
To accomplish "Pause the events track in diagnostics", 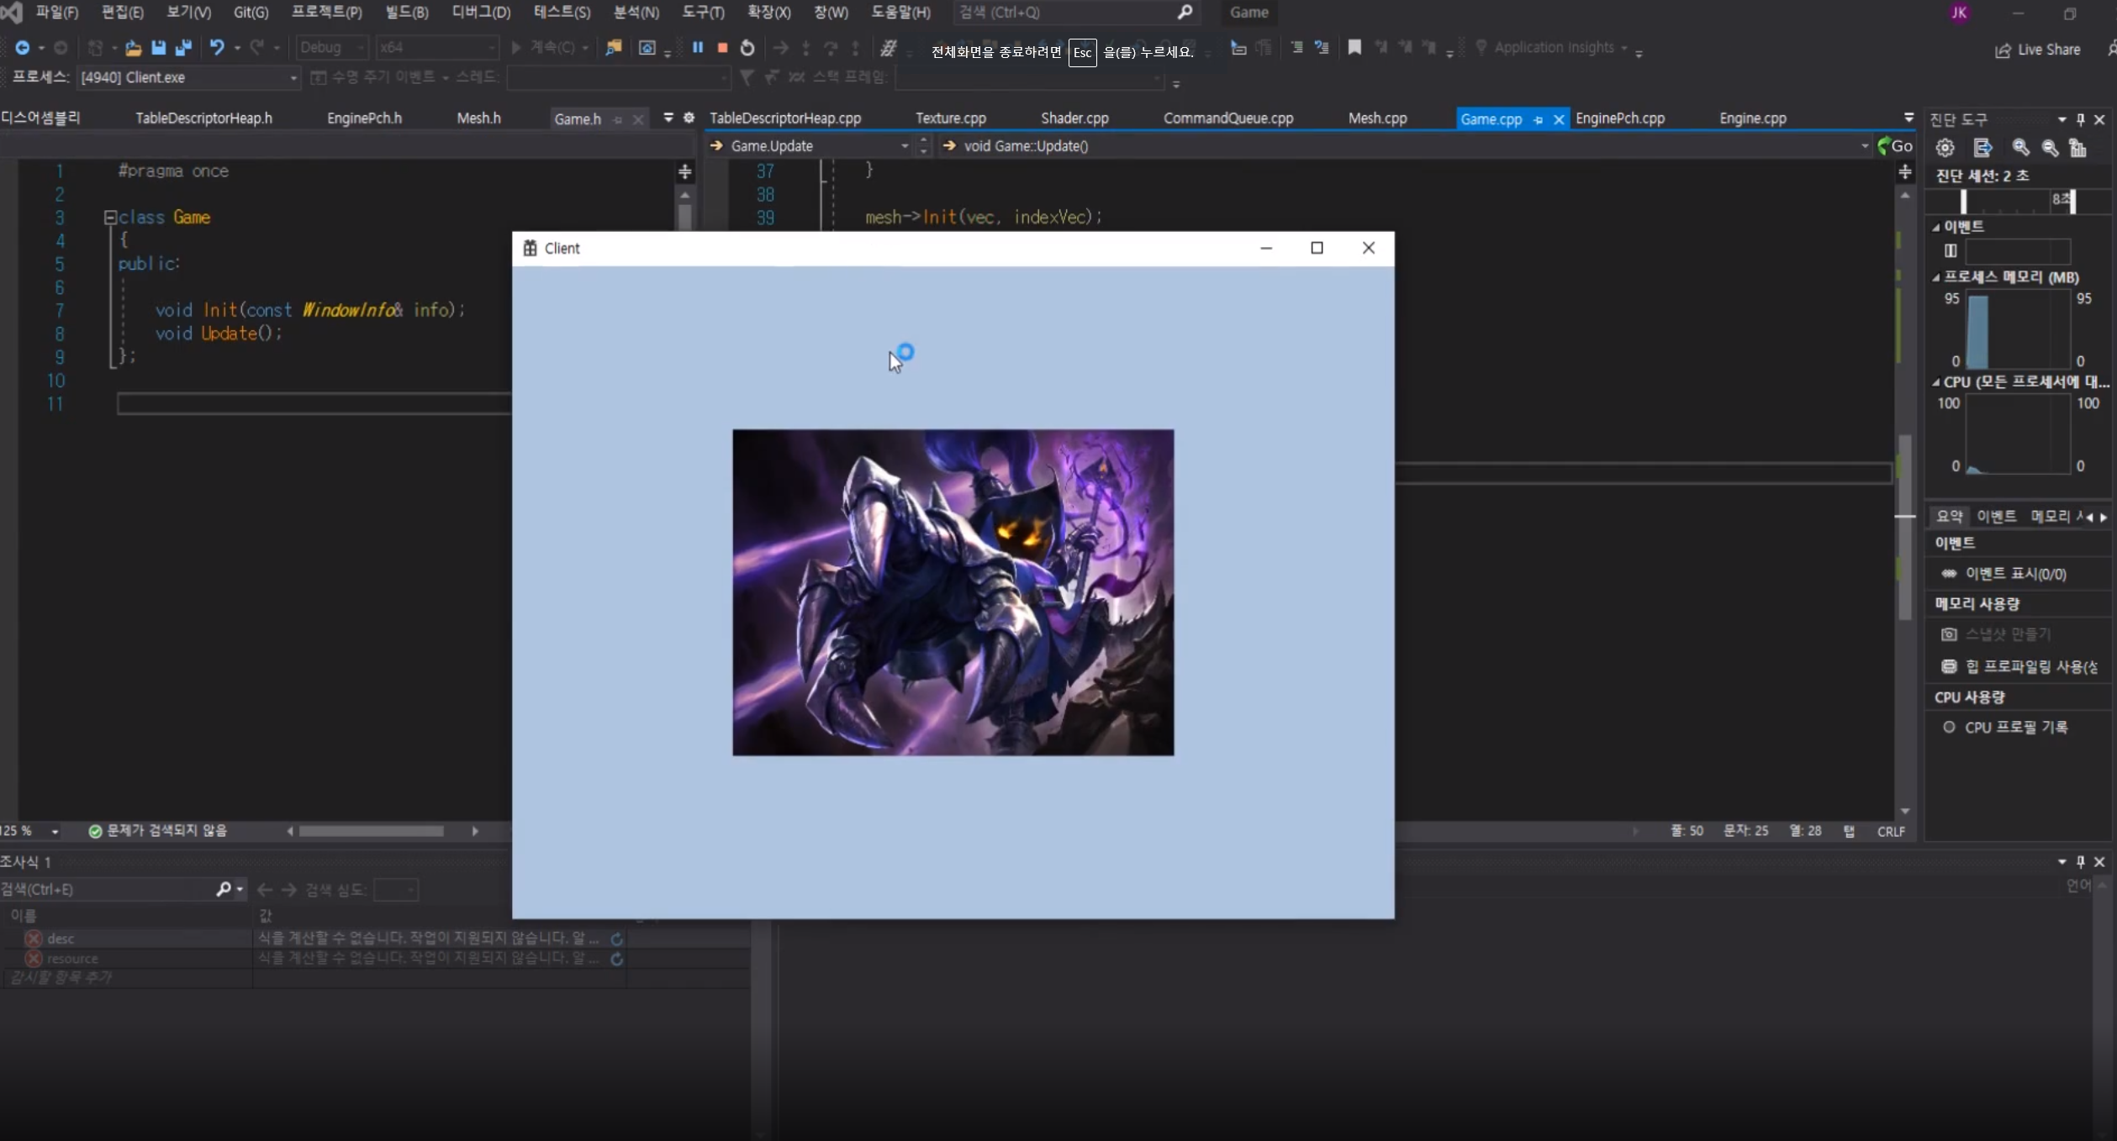I will 1951,250.
